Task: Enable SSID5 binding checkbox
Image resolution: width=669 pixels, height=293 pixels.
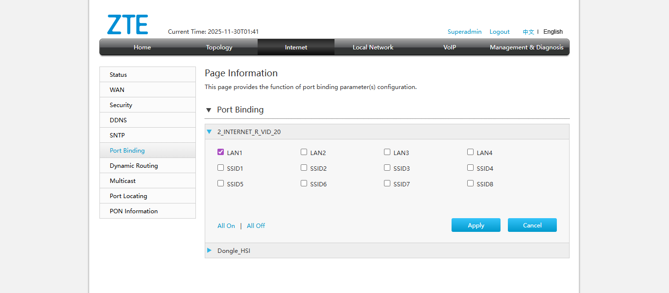Action: click(220, 183)
